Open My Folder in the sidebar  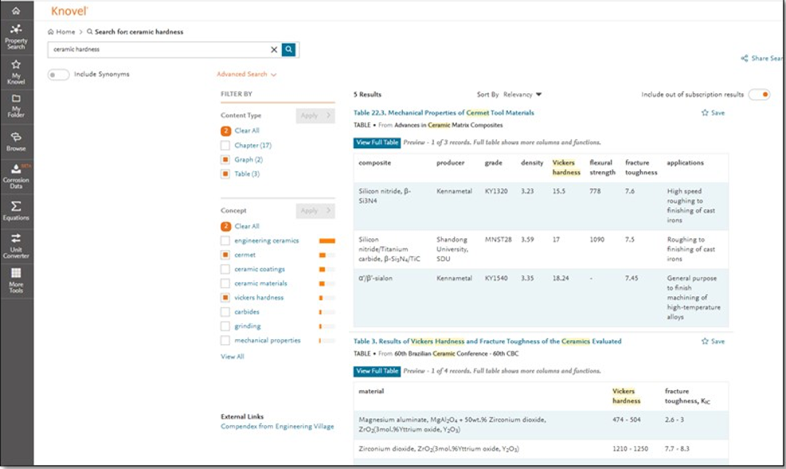tap(16, 104)
